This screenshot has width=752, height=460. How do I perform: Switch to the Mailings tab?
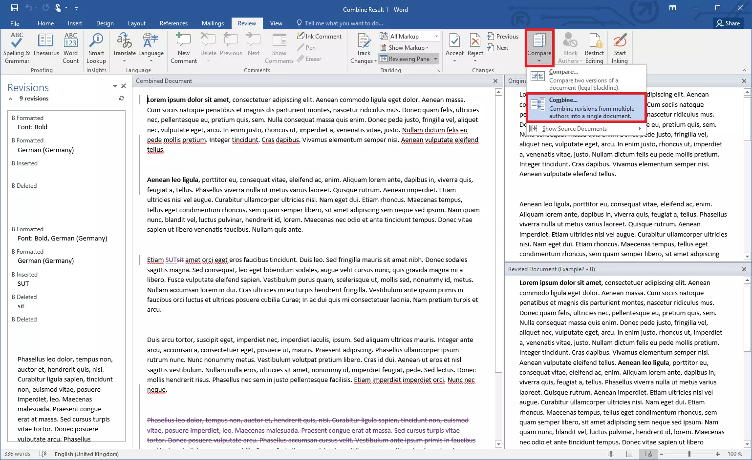[213, 23]
